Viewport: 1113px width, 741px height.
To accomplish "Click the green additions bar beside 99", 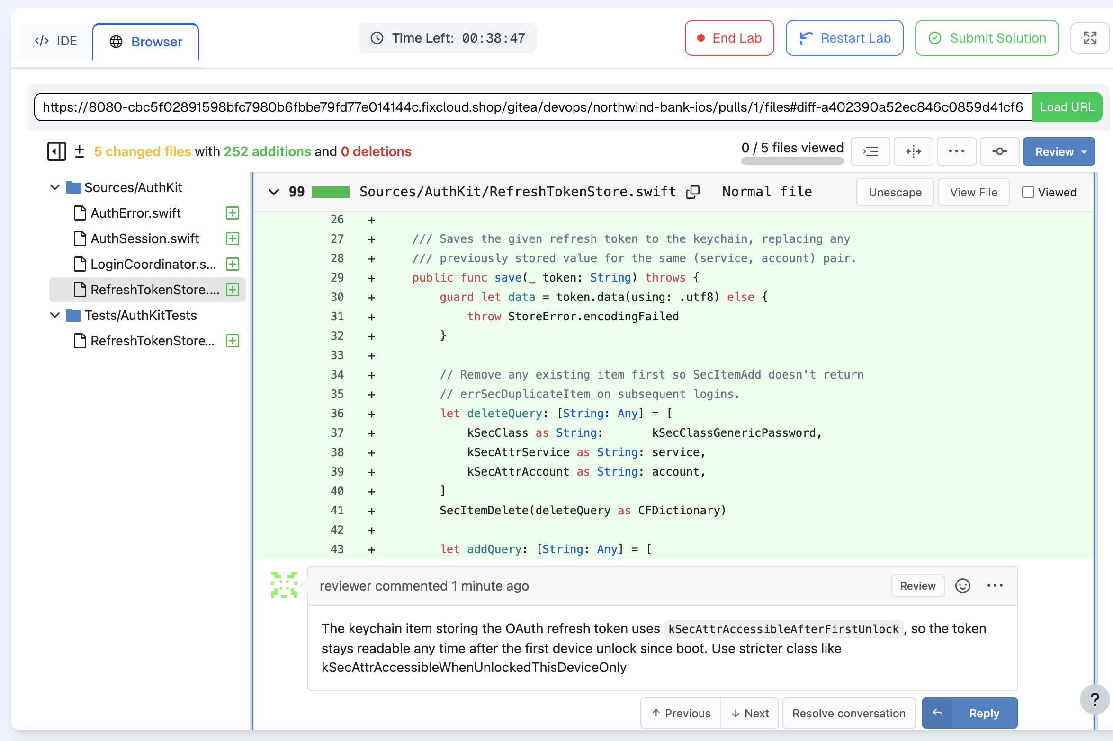I will click(x=331, y=192).
